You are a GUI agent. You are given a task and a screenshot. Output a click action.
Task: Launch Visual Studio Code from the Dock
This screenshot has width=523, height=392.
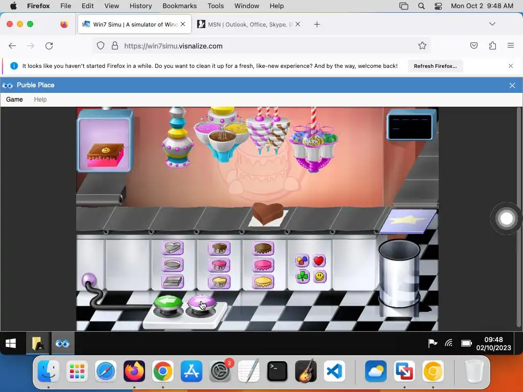(335, 371)
